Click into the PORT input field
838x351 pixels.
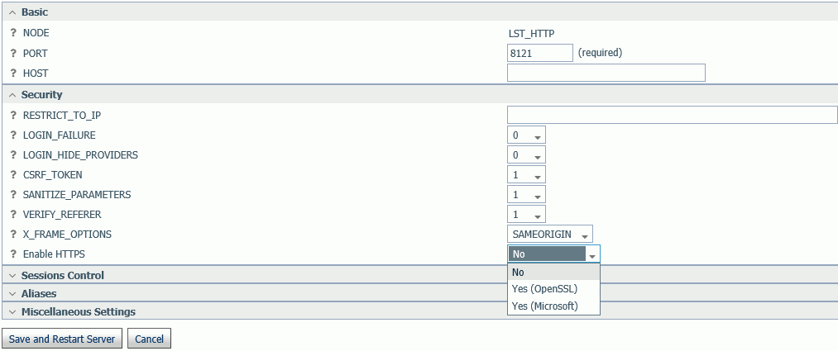point(540,54)
